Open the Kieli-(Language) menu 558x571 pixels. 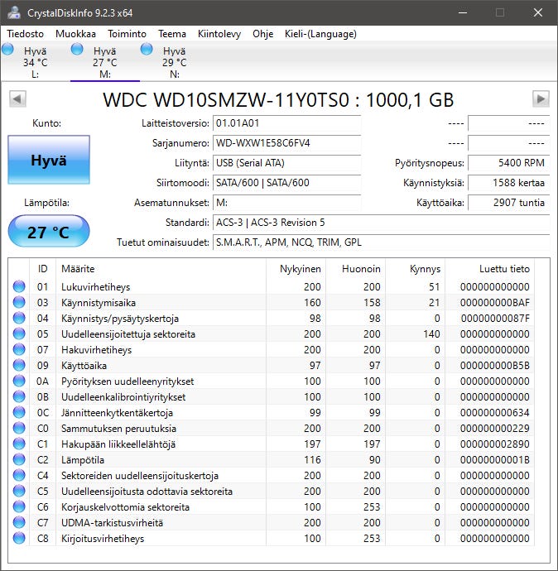pyautogui.click(x=320, y=34)
